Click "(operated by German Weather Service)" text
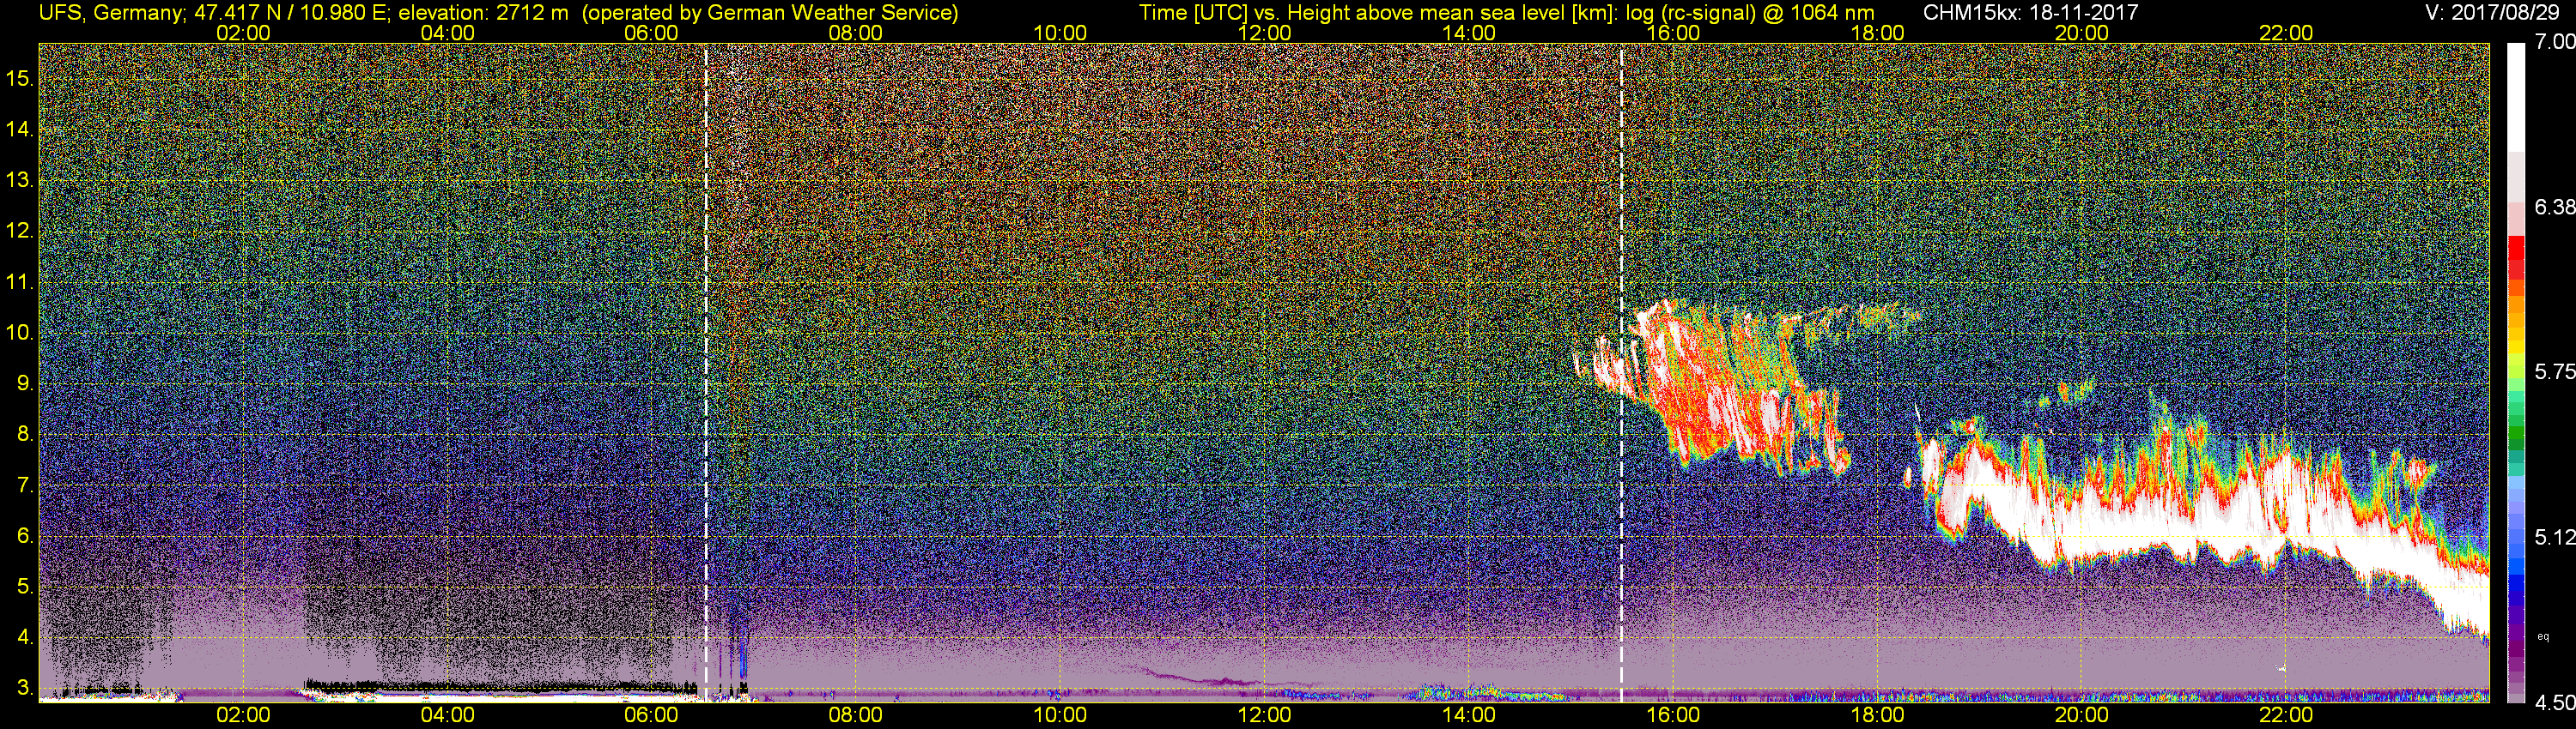The image size is (2576, 729). pos(770,13)
